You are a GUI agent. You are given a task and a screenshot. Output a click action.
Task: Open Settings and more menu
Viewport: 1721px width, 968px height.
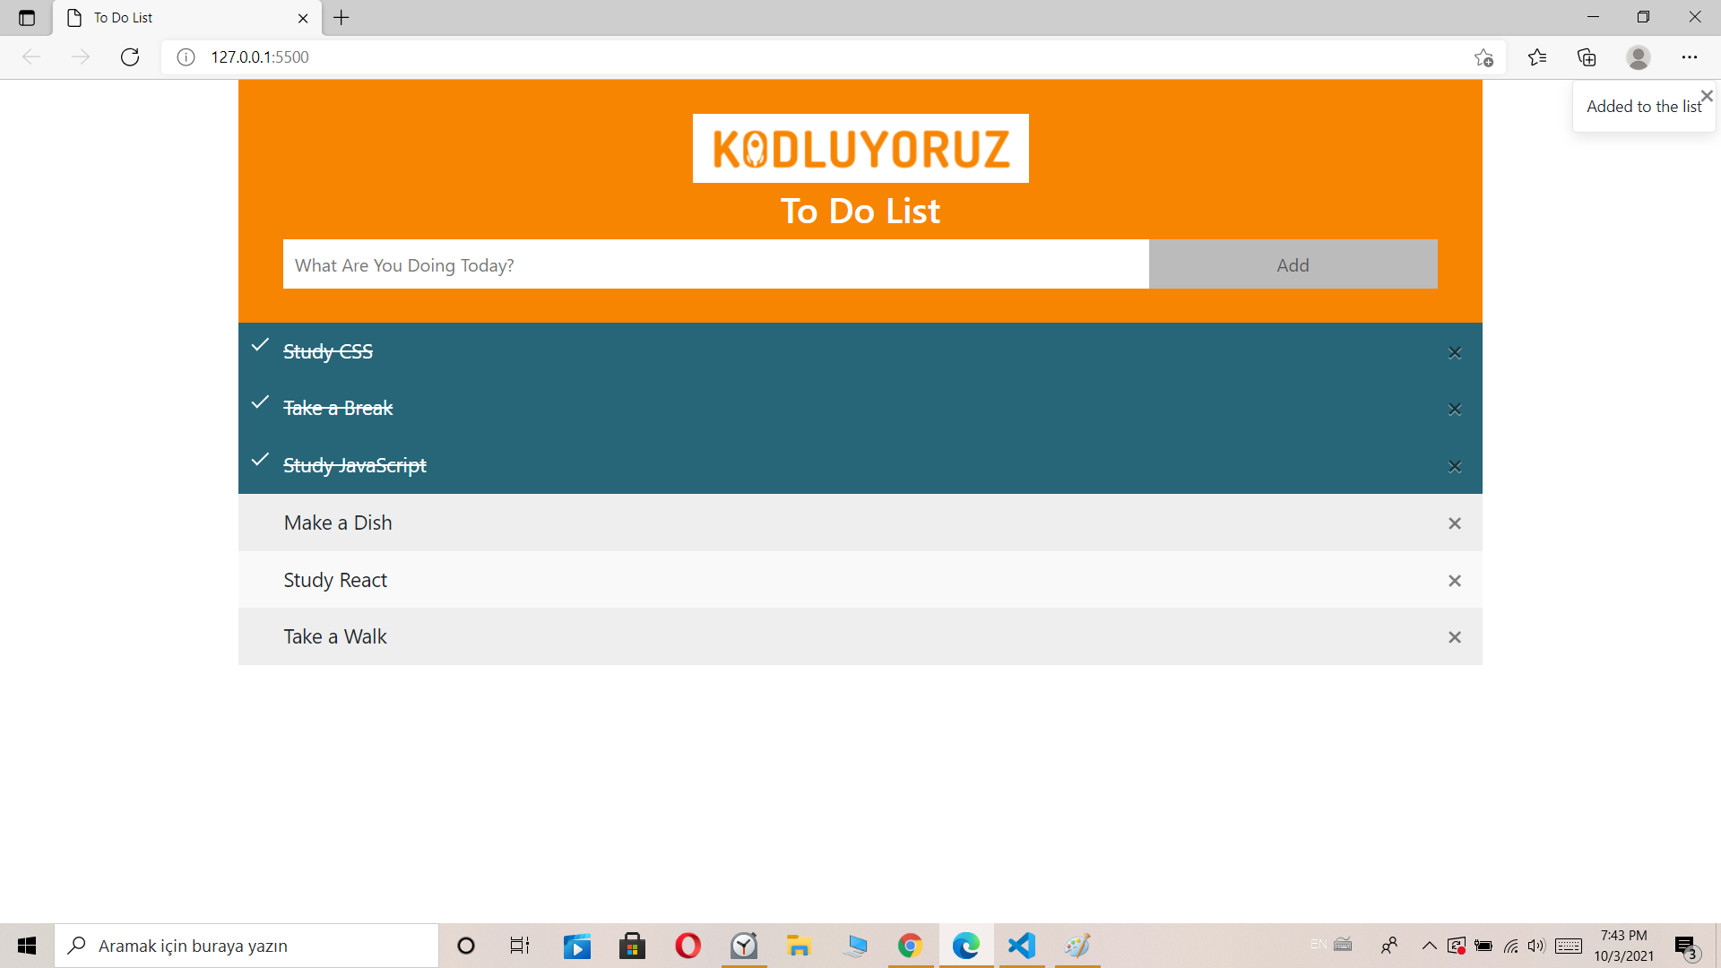[x=1689, y=57]
